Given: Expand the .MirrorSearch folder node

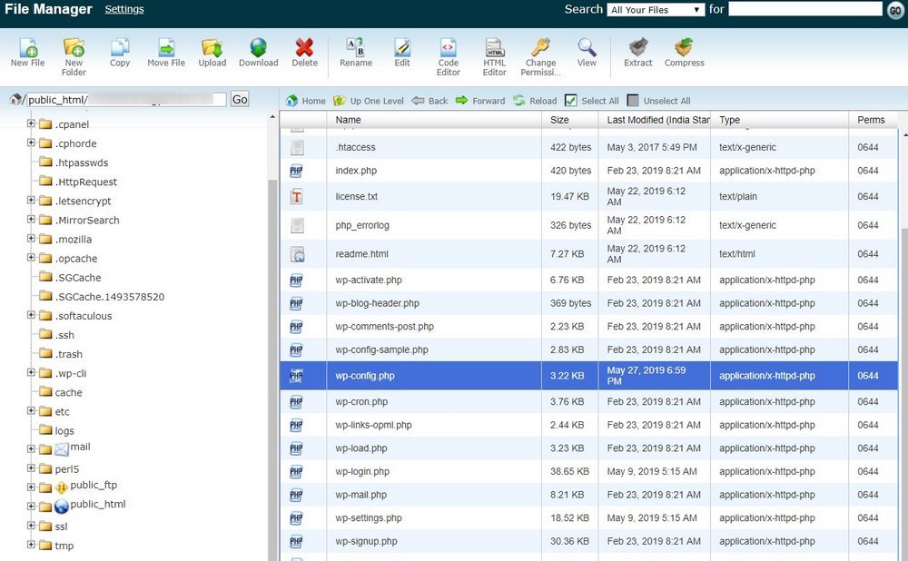Looking at the screenshot, I should tap(31, 219).
